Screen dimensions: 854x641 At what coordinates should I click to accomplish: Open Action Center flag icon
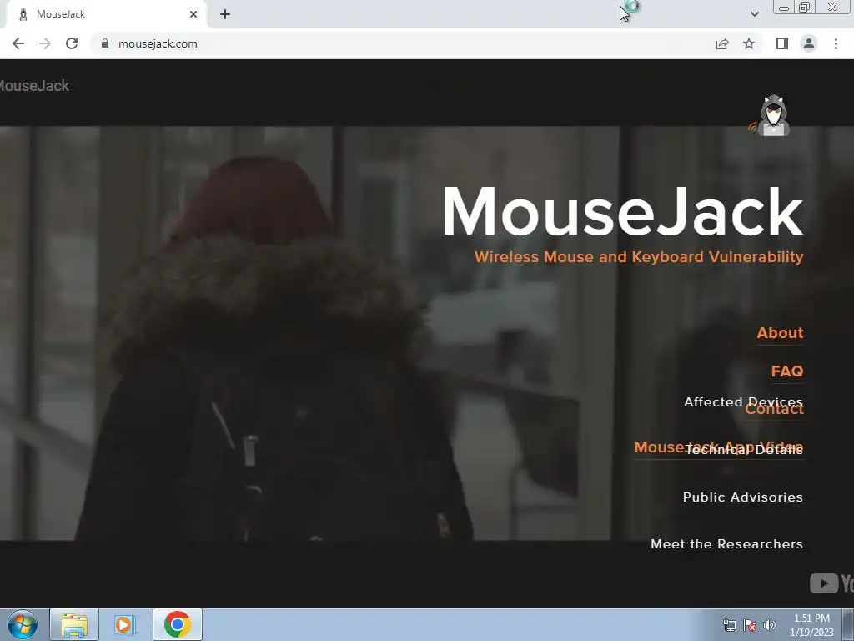[750, 625]
